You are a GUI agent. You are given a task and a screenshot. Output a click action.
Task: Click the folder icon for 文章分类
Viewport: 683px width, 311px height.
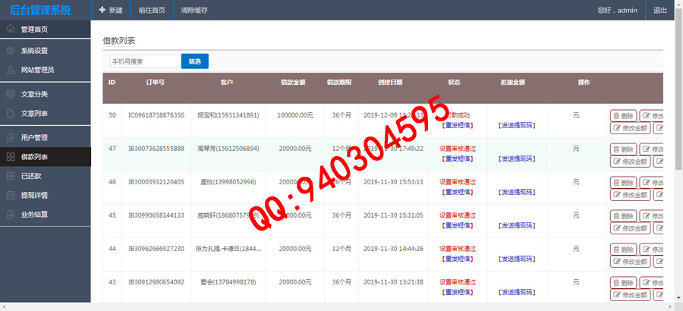tap(10, 94)
